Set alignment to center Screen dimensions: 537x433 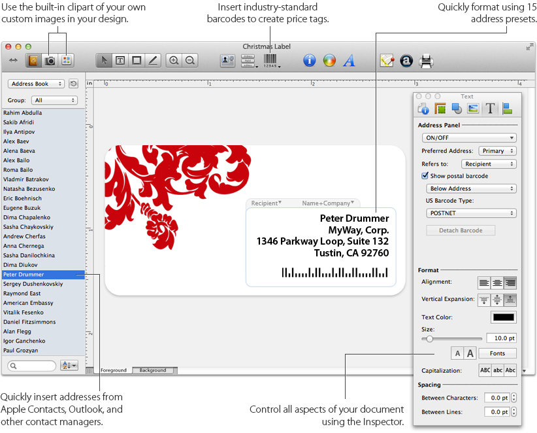496,283
